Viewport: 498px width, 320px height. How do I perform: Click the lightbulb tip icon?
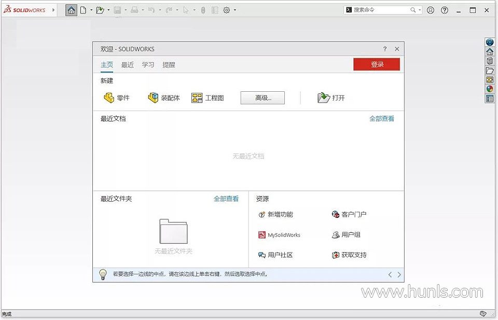click(103, 274)
